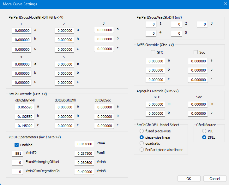Edit AVFS Override GFX 'b' value

[155, 70]
